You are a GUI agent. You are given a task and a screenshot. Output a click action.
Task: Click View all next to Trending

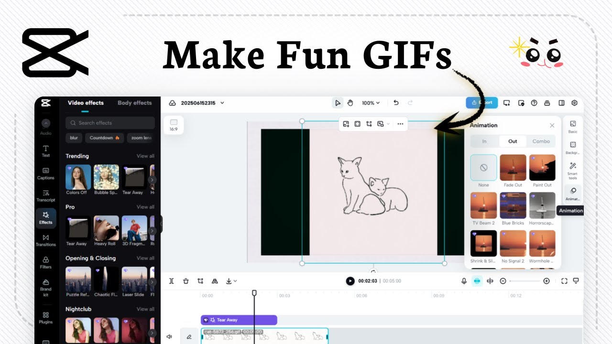(145, 156)
